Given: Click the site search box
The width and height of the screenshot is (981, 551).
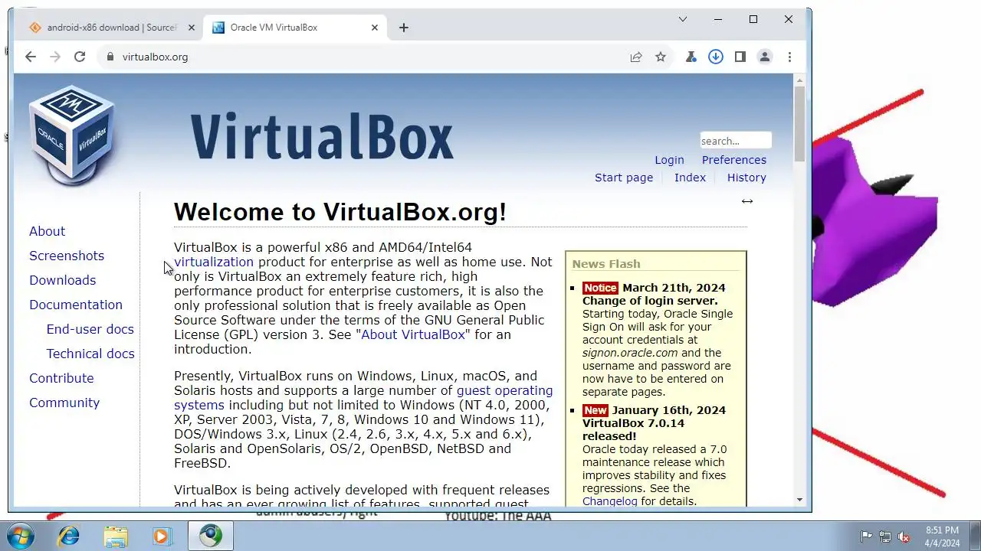Looking at the screenshot, I should click(736, 141).
